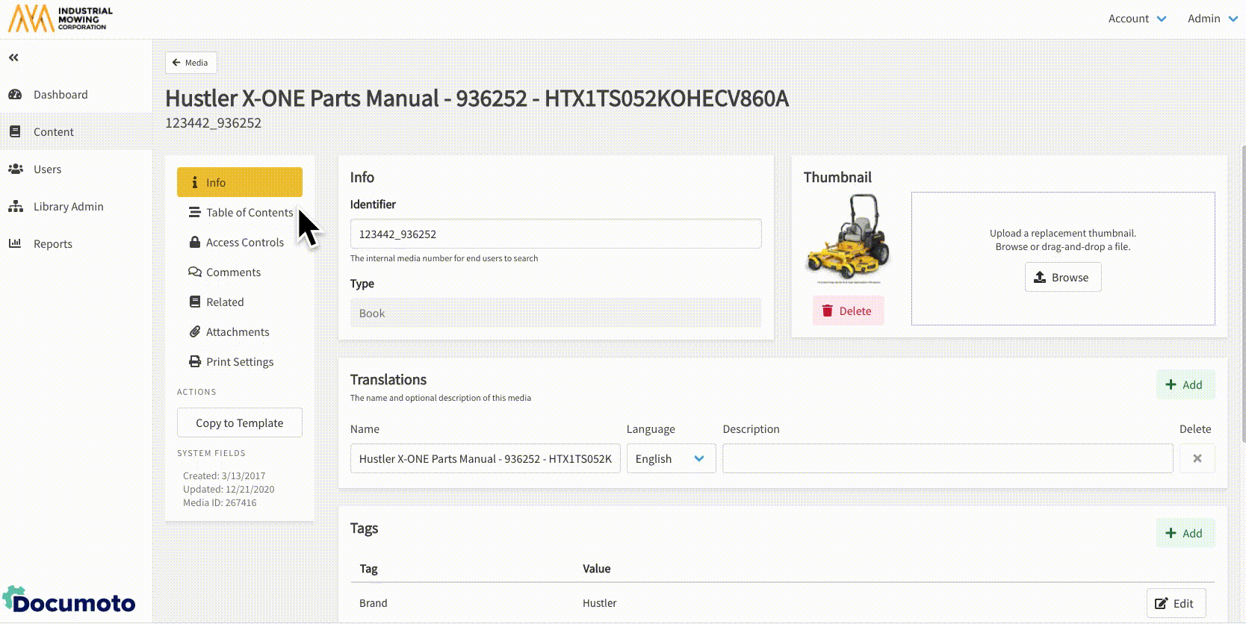1246x624 pixels.
Task: Click the Reports bar chart icon
Action: pos(15,244)
